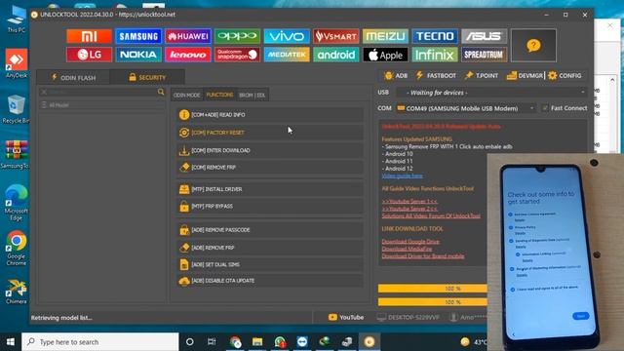
Task: Click the upper 100% progress bar
Action: click(x=433, y=289)
